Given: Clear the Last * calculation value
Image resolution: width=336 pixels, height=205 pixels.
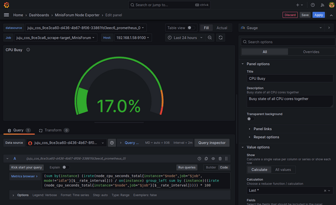Looking at the screenshot, I should [325, 191].
